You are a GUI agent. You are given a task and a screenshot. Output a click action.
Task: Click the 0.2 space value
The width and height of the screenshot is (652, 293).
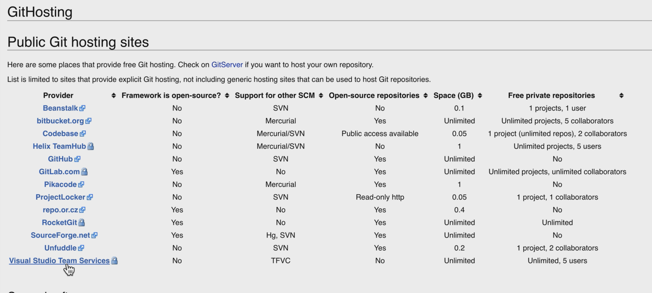459,248
